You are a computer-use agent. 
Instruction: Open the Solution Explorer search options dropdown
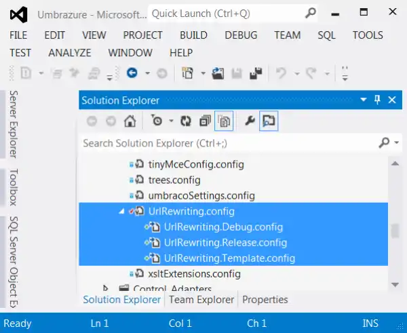[x=396, y=142]
